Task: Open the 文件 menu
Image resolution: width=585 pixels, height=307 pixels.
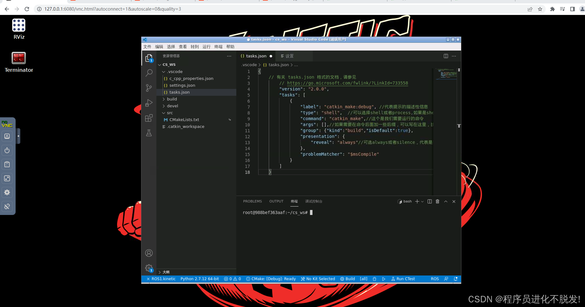Action: click(x=147, y=47)
